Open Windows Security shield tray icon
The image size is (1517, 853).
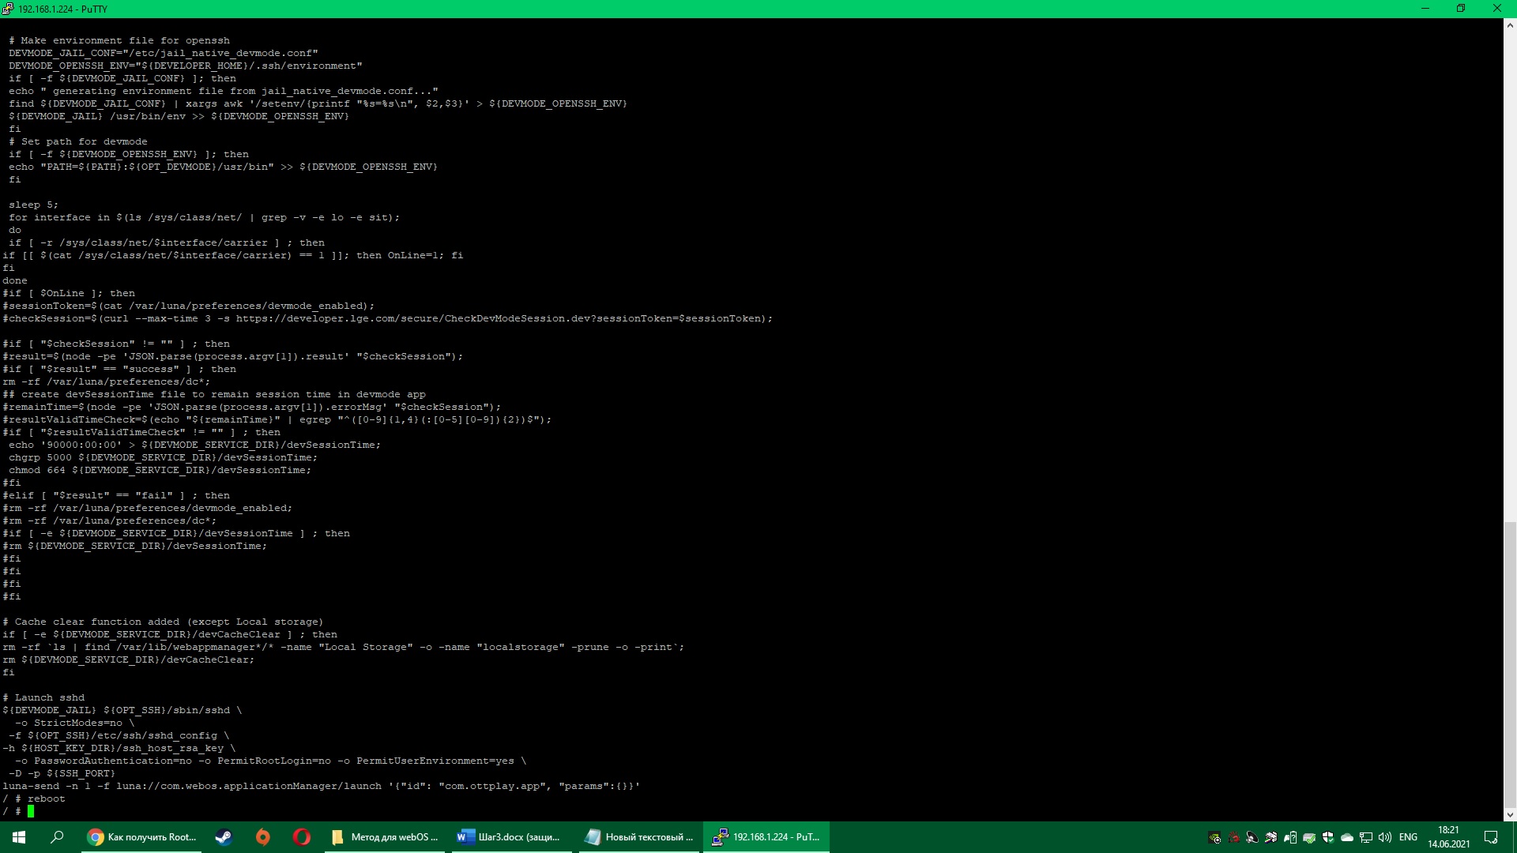point(1328,837)
